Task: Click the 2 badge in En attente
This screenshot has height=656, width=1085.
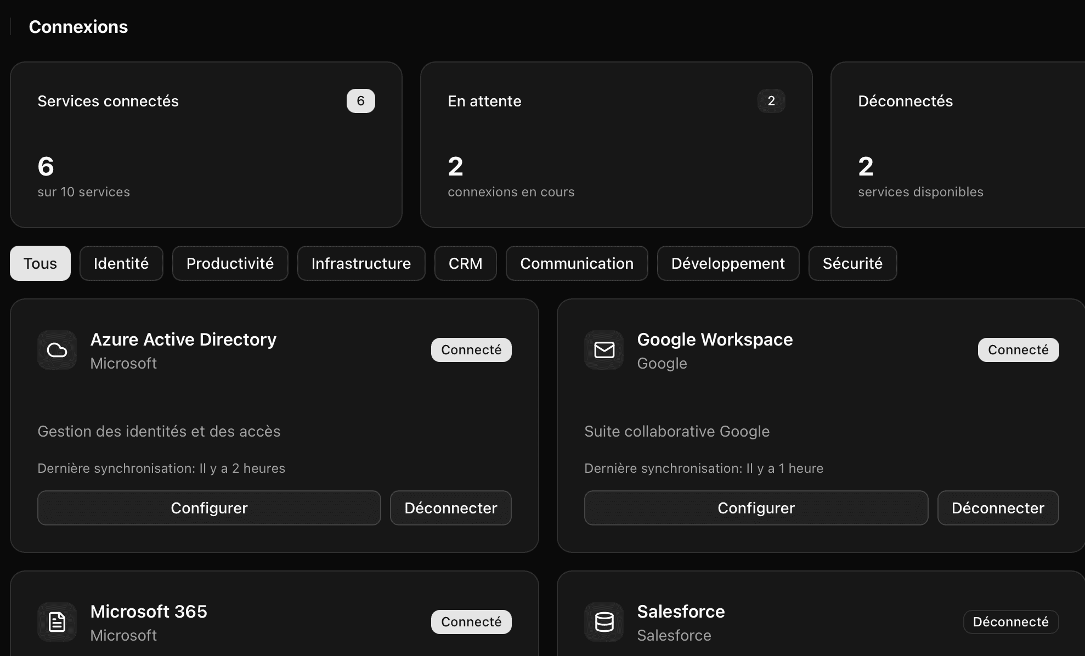Action: (771, 101)
